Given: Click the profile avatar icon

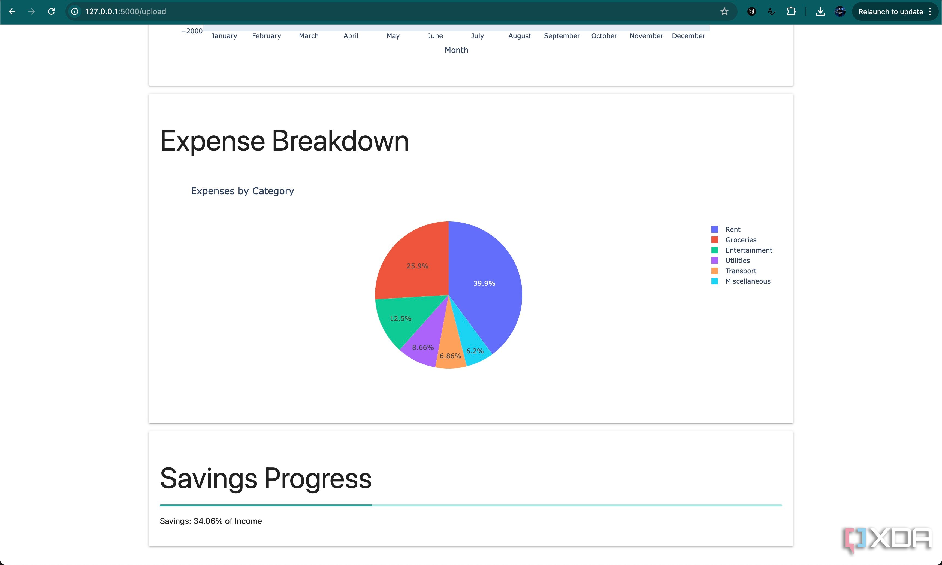Looking at the screenshot, I should tap(840, 11).
